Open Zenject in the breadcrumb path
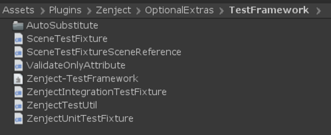The image size is (331, 135). point(113,10)
